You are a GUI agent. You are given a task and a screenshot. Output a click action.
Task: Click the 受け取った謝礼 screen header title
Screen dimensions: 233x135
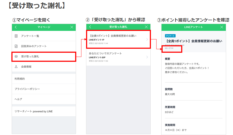click(118, 27)
